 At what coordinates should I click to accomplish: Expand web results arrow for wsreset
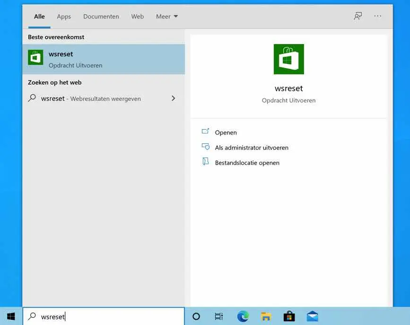(x=174, y=98)
